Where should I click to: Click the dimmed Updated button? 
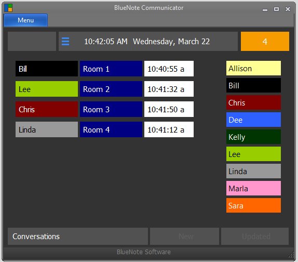(255, 237)
